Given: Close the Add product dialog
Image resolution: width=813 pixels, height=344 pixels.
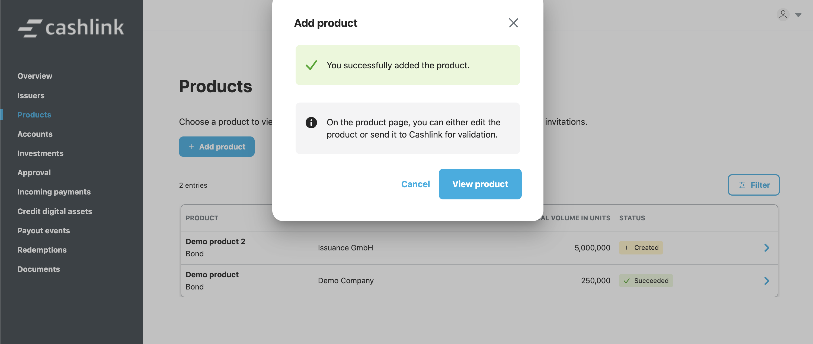Looking at the screenshot, I should [x=513, y=23].
